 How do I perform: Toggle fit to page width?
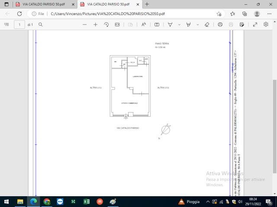point(117,25)
